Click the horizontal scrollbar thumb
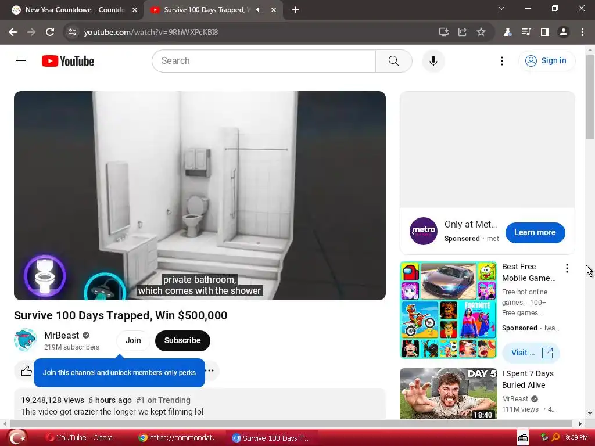The image size is (595, 446). 291,423
